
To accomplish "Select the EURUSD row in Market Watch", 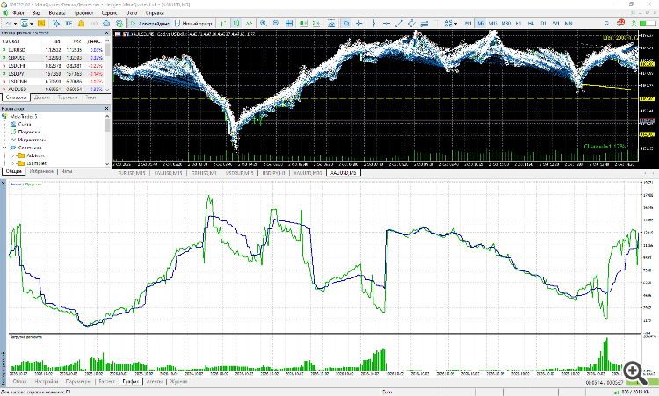I will click(x=52, y=50).
